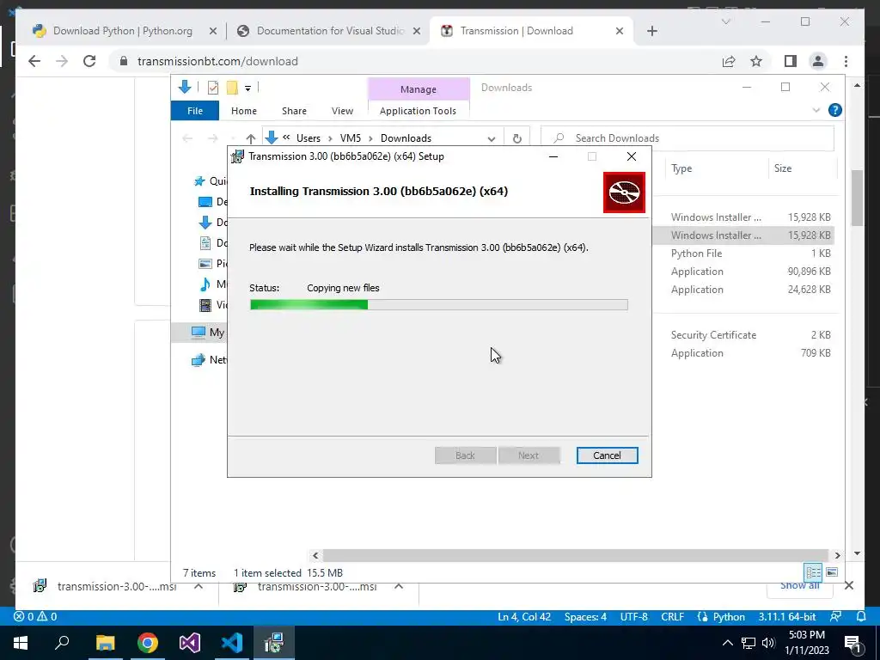Click the Properties quick access icon in Explorer
Viewport: 880px width, 660px height.
coord(213,88)
